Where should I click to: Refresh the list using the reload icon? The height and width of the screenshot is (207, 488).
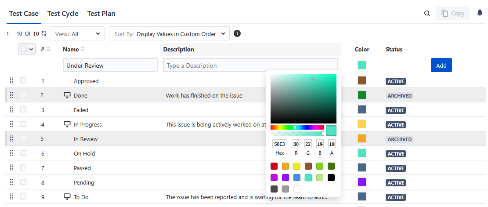coord(44,33)
